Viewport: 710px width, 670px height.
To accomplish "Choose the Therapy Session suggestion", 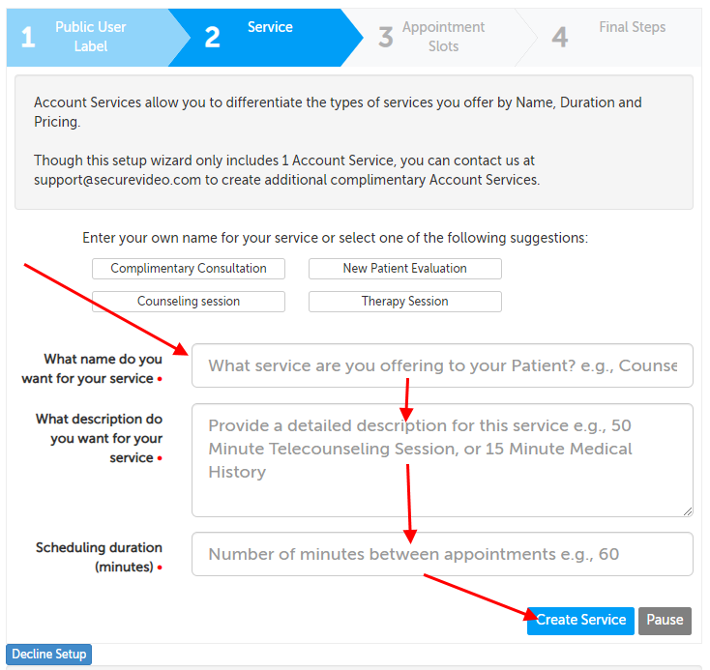I will coord(404,302).
